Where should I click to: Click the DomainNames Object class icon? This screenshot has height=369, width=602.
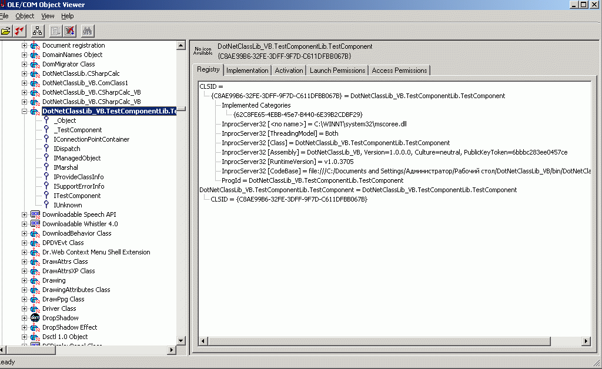tap(35, 55)
